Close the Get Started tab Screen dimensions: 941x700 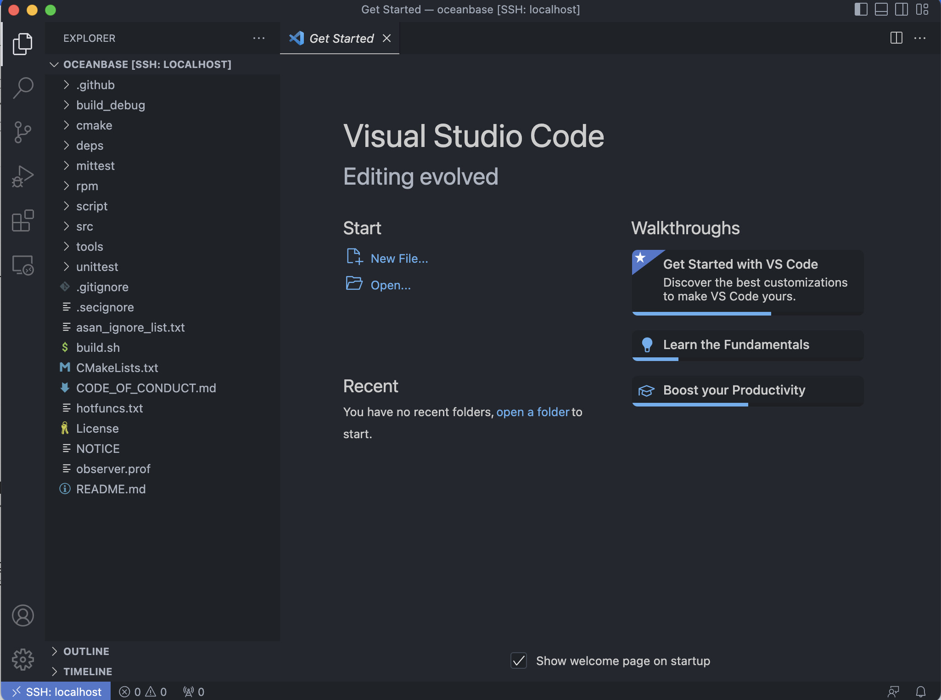[387, 38]
